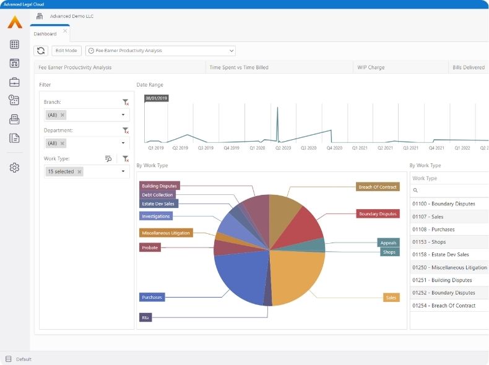
Task: Clear the Branch filter with funnel icon
Action: (x=125, y=102)
